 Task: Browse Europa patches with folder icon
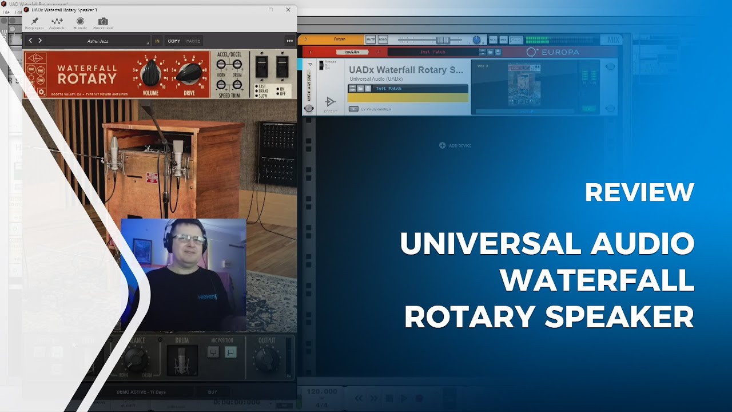[x=490, y=52]
